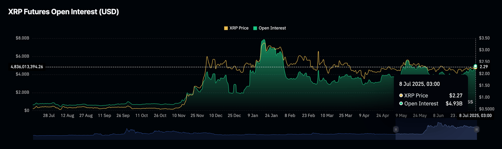The width and height of the screenshot is (502, 149).
Task: Click the 25 Nov date on x-axis
Action: (x=197, y=116)
